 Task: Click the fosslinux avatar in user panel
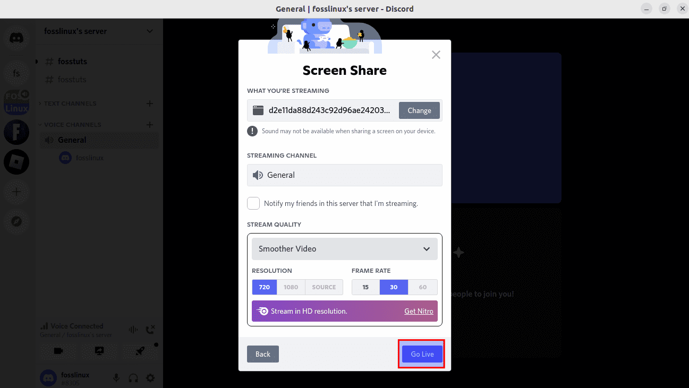click(x=48, y=378)
